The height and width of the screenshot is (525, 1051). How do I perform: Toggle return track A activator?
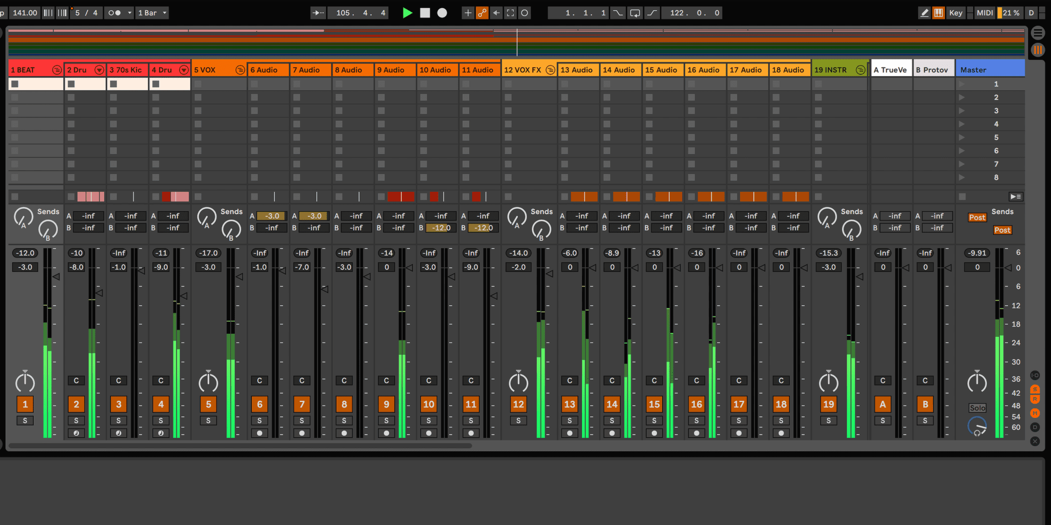883,404
